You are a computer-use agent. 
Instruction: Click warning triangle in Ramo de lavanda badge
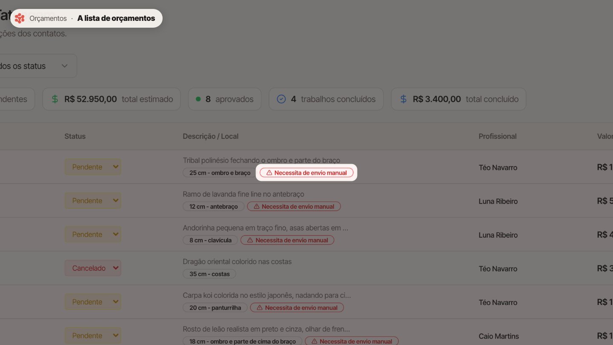pos(256,207)
